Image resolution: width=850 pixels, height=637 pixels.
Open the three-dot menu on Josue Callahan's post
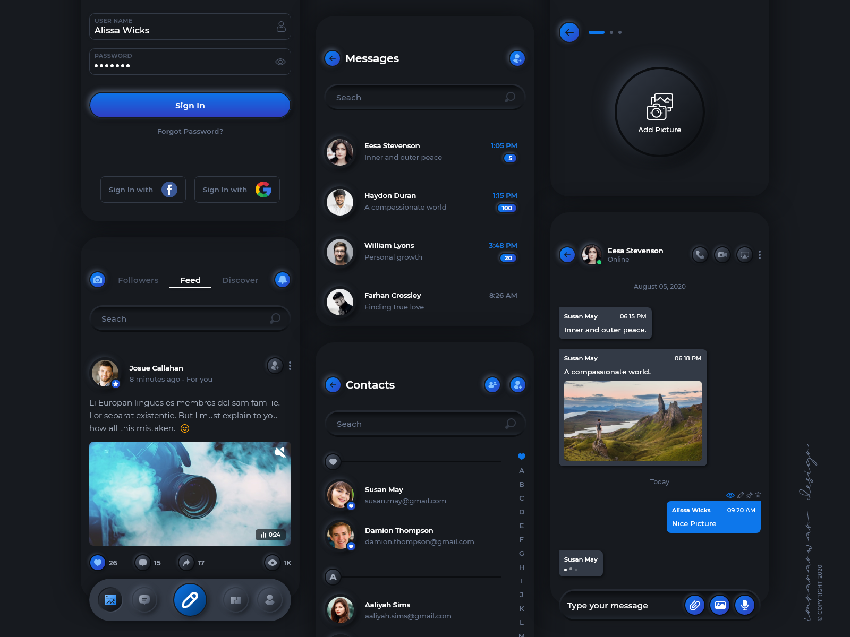(290, 366)
